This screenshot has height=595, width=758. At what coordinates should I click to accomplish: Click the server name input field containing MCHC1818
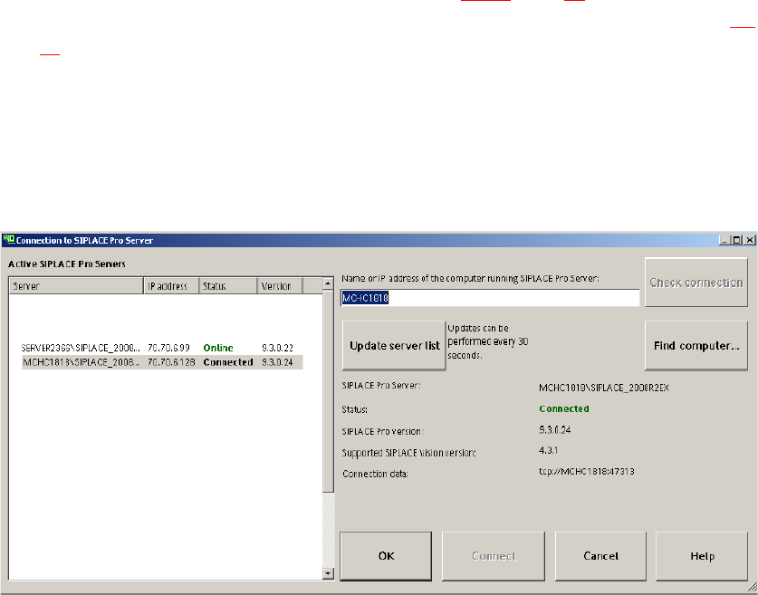490,298
